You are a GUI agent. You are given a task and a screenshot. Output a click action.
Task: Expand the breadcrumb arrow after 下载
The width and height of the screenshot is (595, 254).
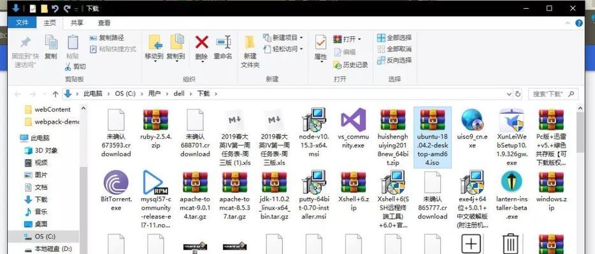tap(217, 94)
